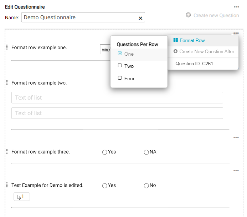Click drag handle for Format row example three
Screen dimensions: 247x217
click(7, 152)
